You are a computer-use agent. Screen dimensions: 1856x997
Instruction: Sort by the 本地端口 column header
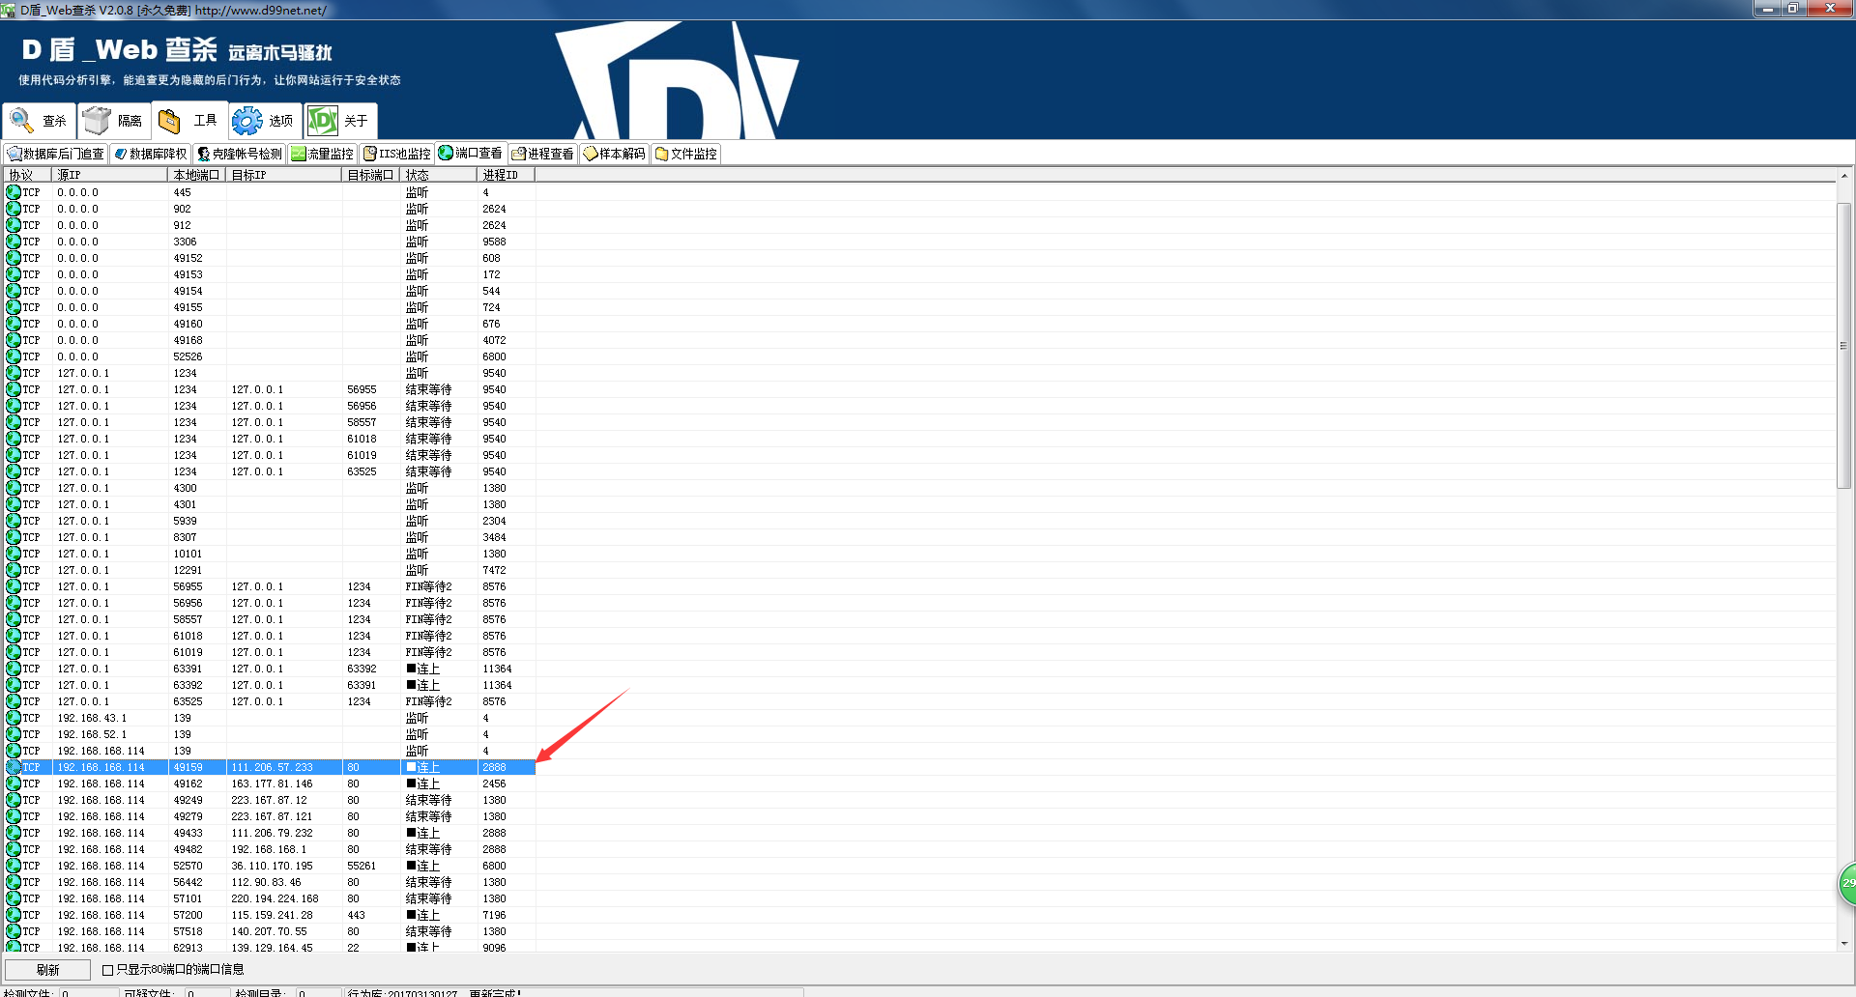point(197,175)
